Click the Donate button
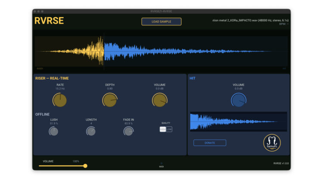 tap(210, 143)
